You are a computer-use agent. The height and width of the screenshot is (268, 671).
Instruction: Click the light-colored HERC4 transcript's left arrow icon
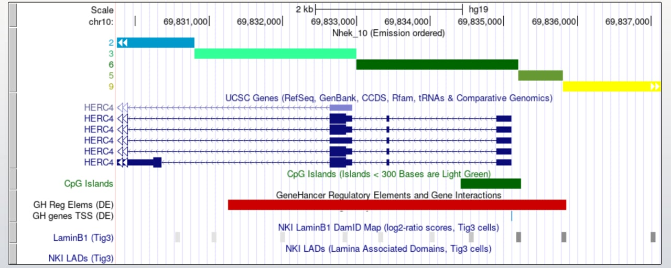coord(122,107)
